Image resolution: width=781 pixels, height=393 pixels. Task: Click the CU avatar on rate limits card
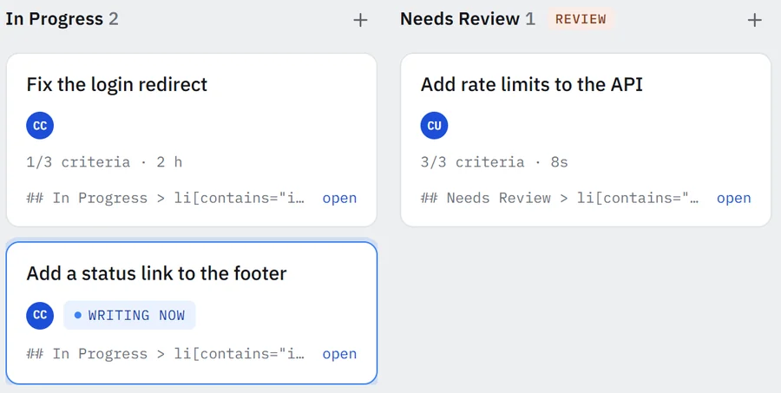point(435,126)
